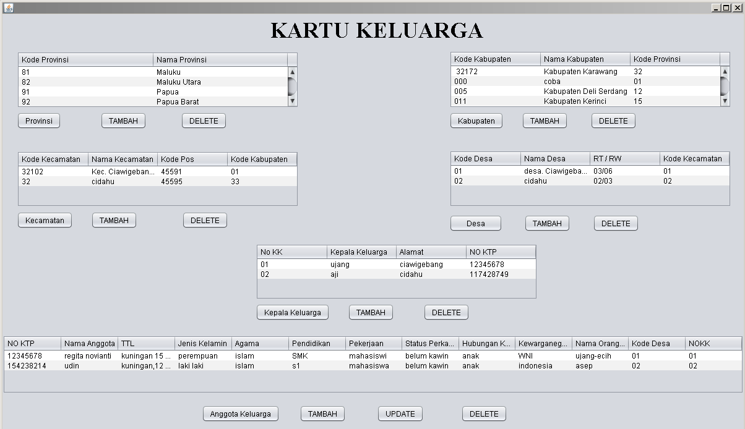Click TAMBAH under the province table
This screenshot has width=745, height=429.
click(x=123, y=121)
